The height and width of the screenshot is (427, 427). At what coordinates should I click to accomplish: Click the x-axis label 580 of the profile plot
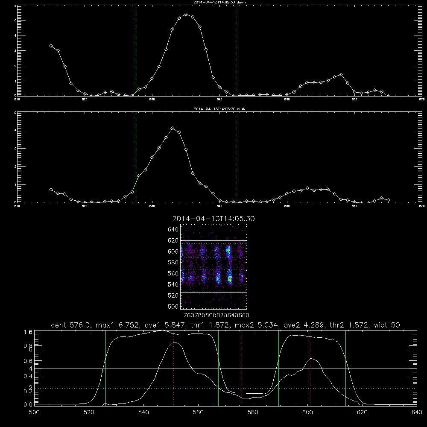coord(253,412)
